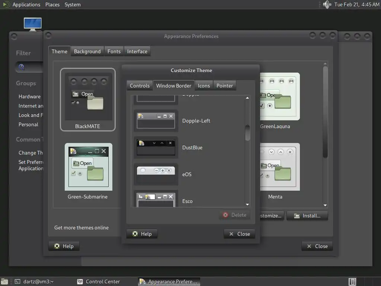The width and height of the screenshot is (381, 286).
Task: Open the Applications menu
Action: pyautogui.click(x=26, y=4)
